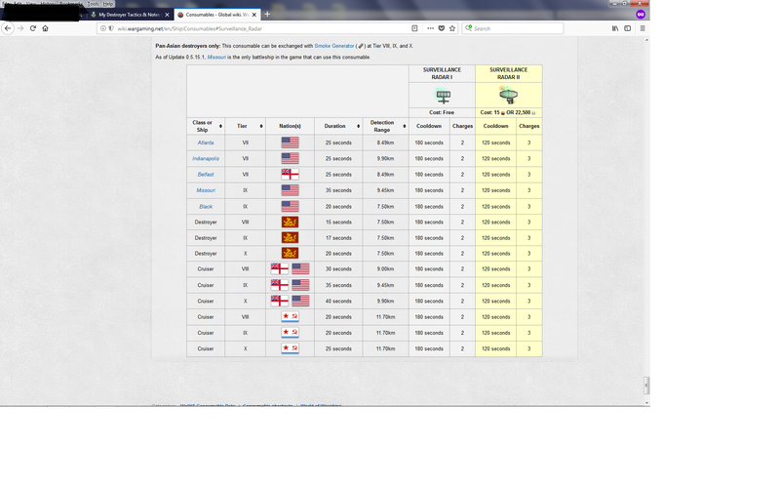Switch to My Destroyer Tactics & Notes tab

click(127, 15)
